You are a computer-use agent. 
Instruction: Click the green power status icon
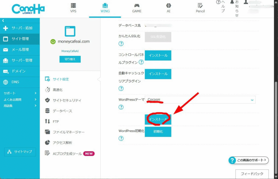(53, 41)
